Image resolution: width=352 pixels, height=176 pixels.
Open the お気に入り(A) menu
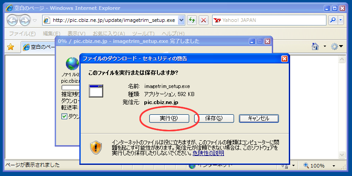[109, 34]
